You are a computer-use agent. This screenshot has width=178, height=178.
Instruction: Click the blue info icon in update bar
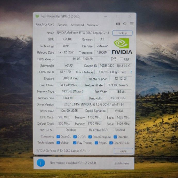(x=41, y=163)
